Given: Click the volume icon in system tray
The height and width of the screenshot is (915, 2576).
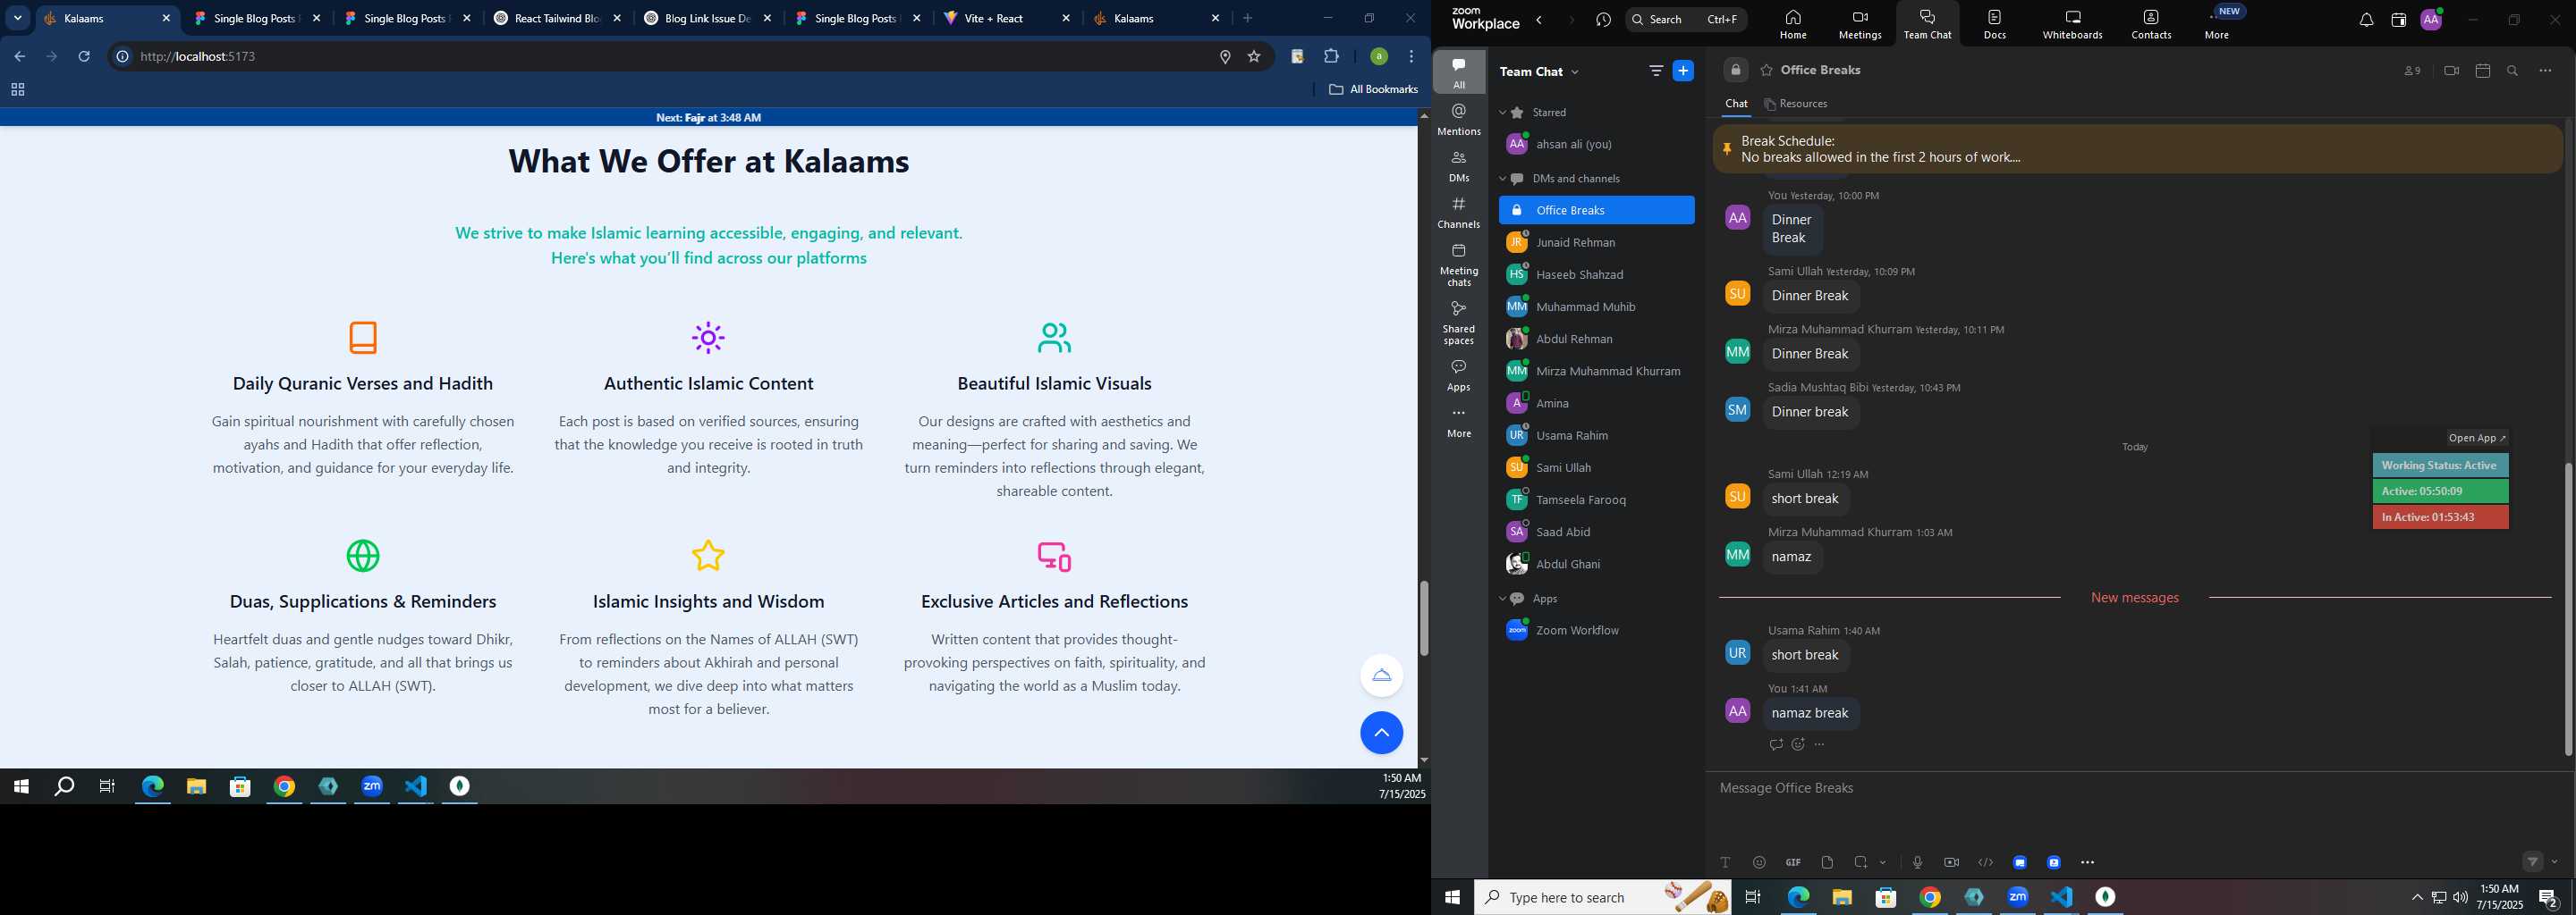Looking at the screenshot, I should click(2459, 897).
